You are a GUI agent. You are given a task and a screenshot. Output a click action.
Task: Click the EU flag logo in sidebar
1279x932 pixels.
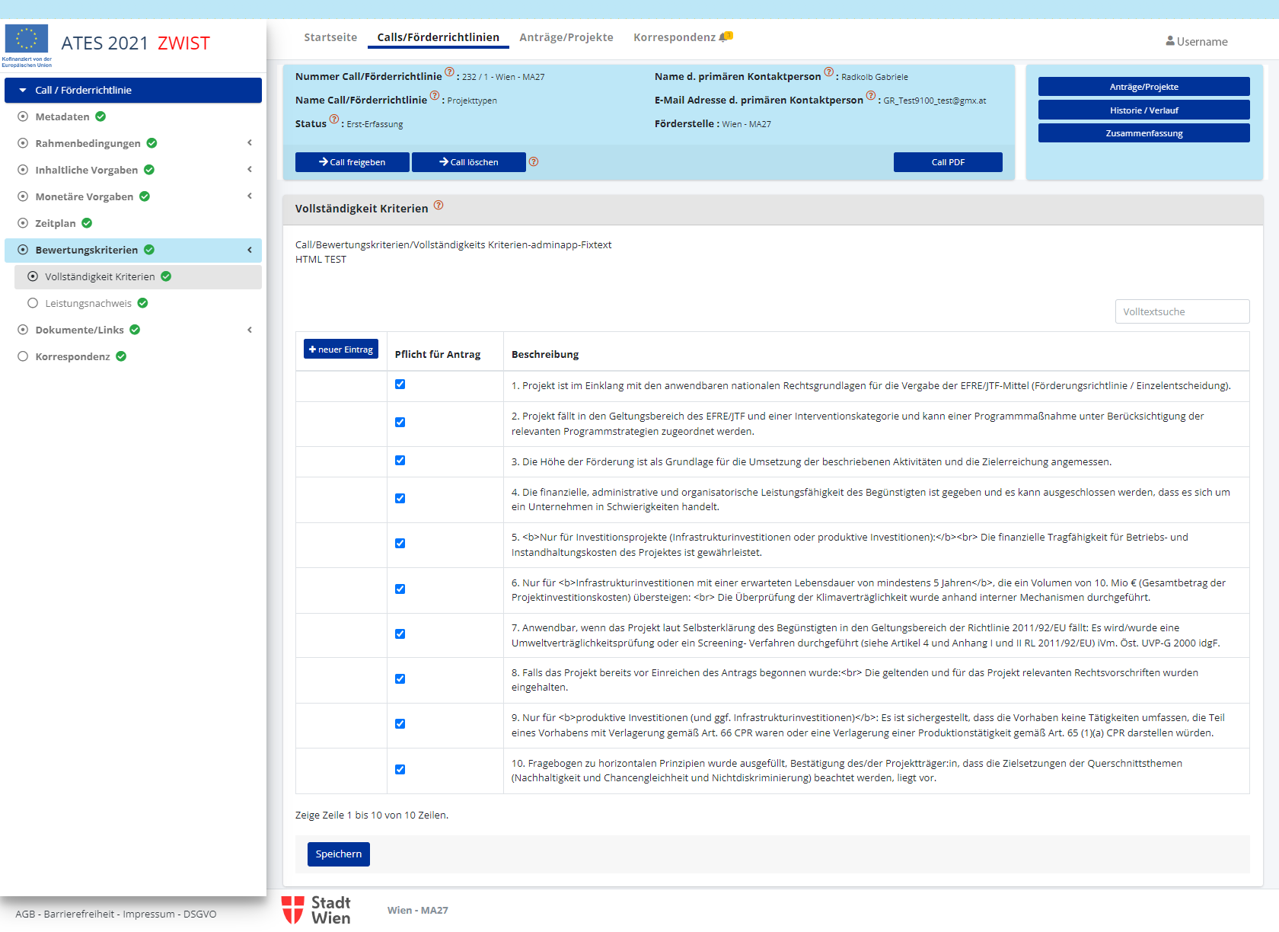pos(27,40)
